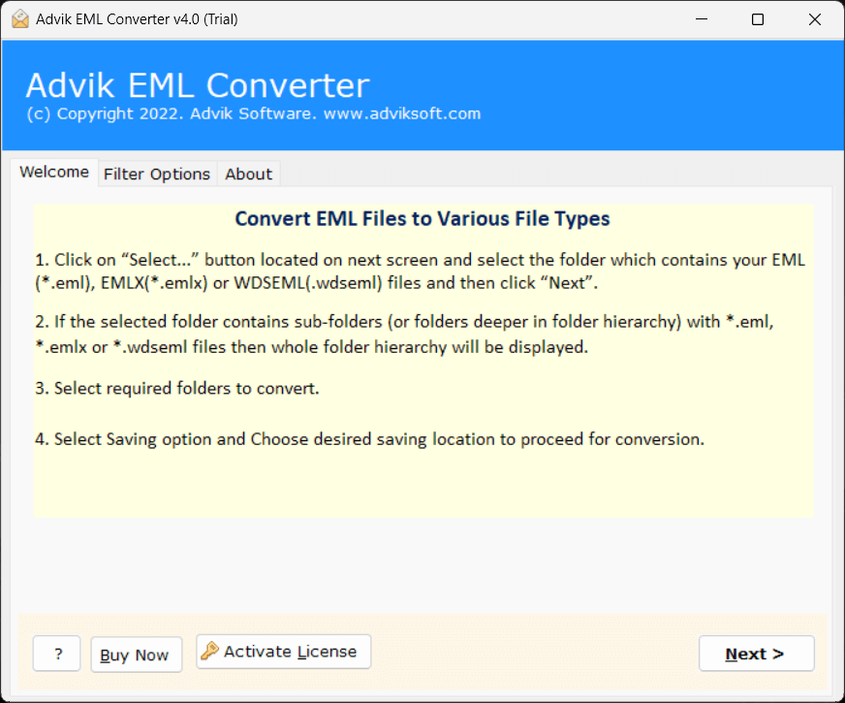Click the 'Advik EML Converter' banner title
Image resolution: width=845 pixels, height=703 pixels.
pyautogui.click(x=198, y=85)
